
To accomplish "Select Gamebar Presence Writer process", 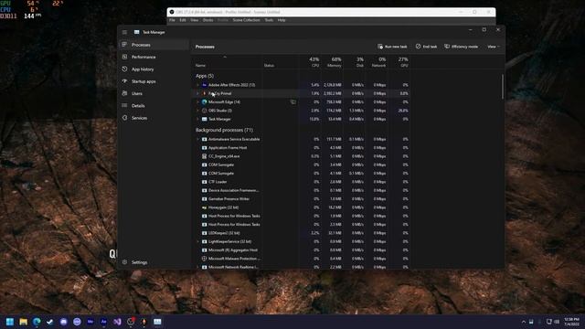I will point(302,199).
